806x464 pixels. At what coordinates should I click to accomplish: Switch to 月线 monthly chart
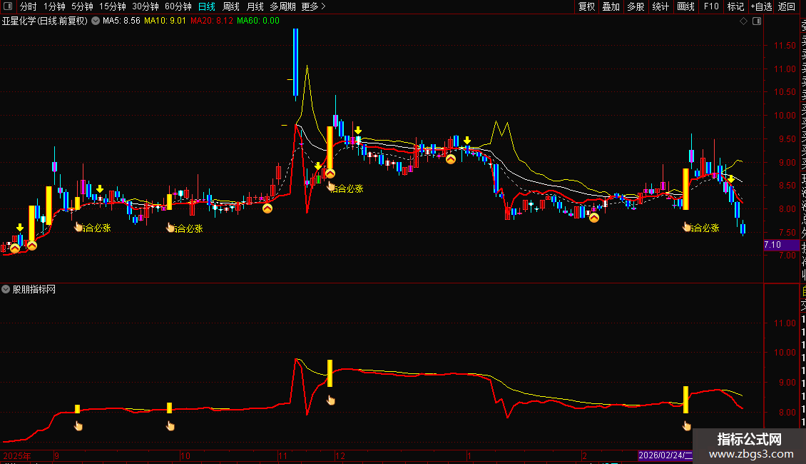[x=255, y=6]
